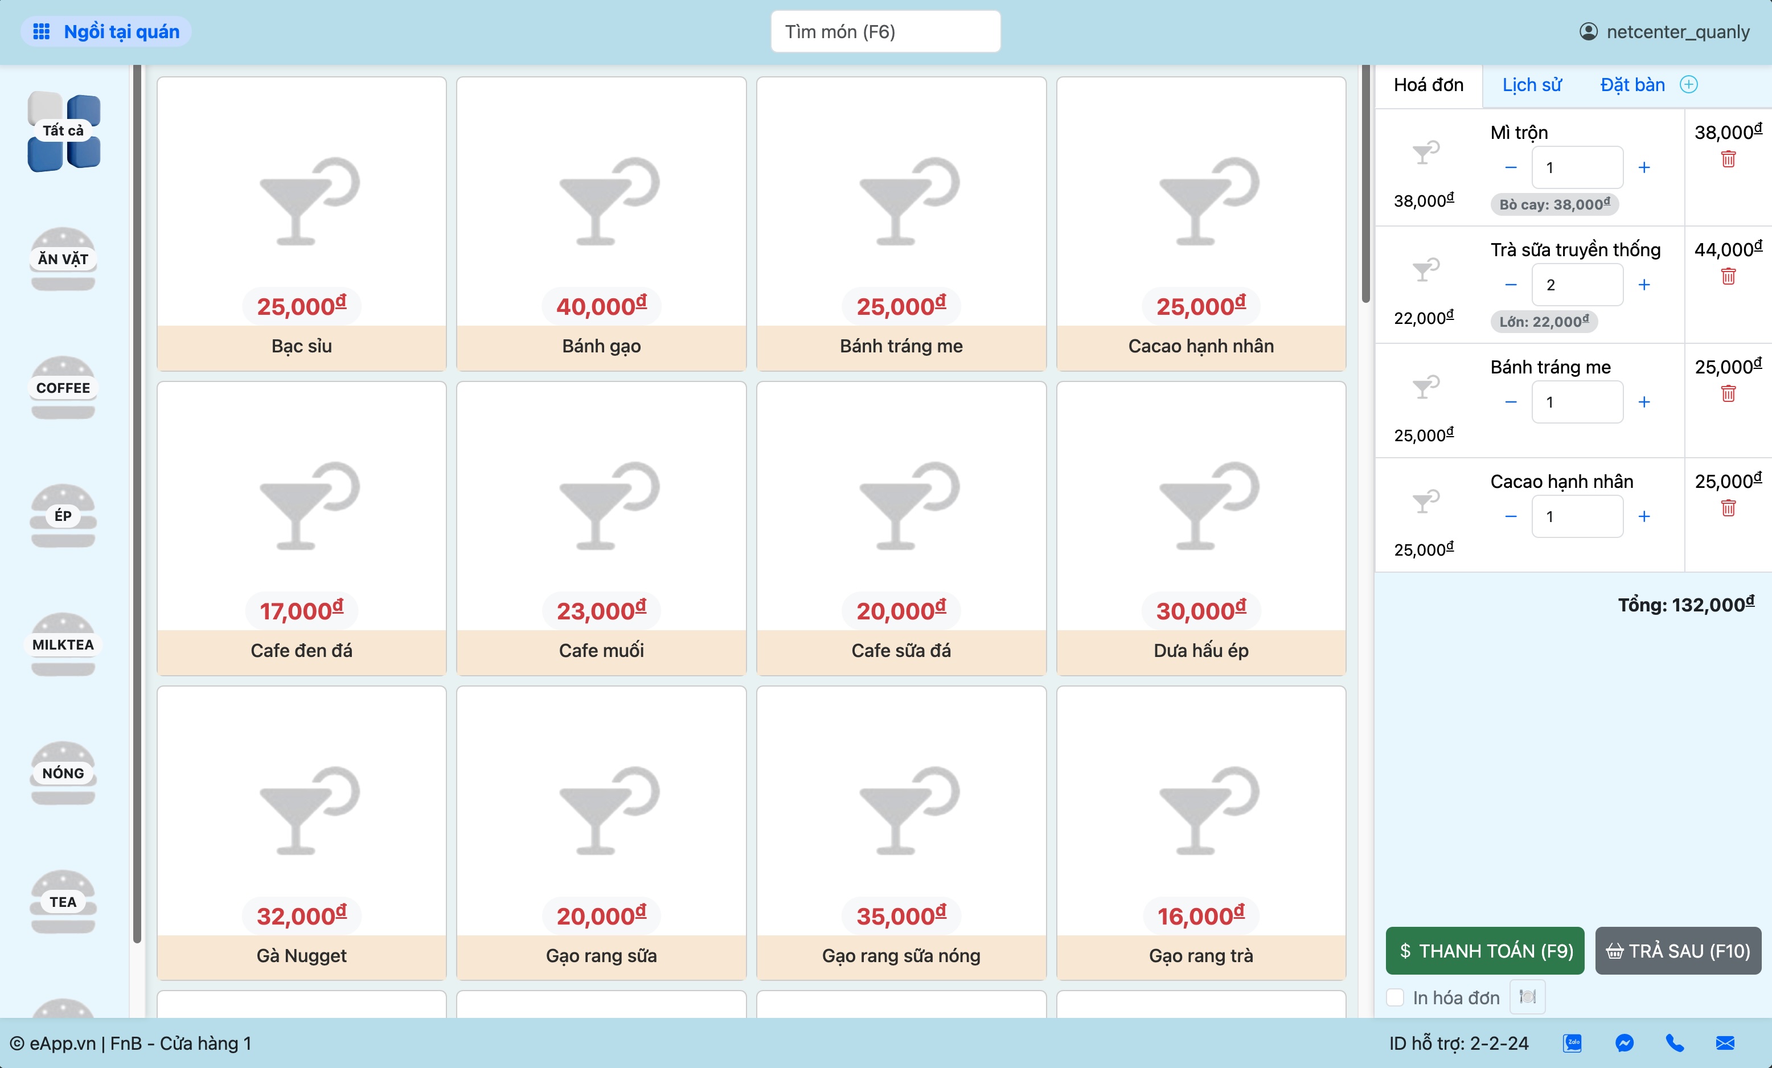Select the NÓNG category icon

63,773
